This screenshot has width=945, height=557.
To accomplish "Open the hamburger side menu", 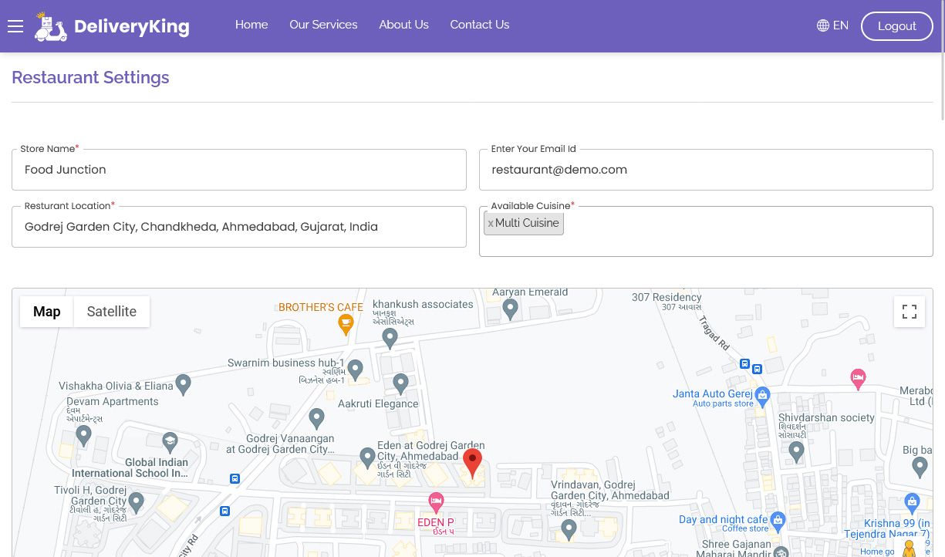I will (x=15, y=26).
